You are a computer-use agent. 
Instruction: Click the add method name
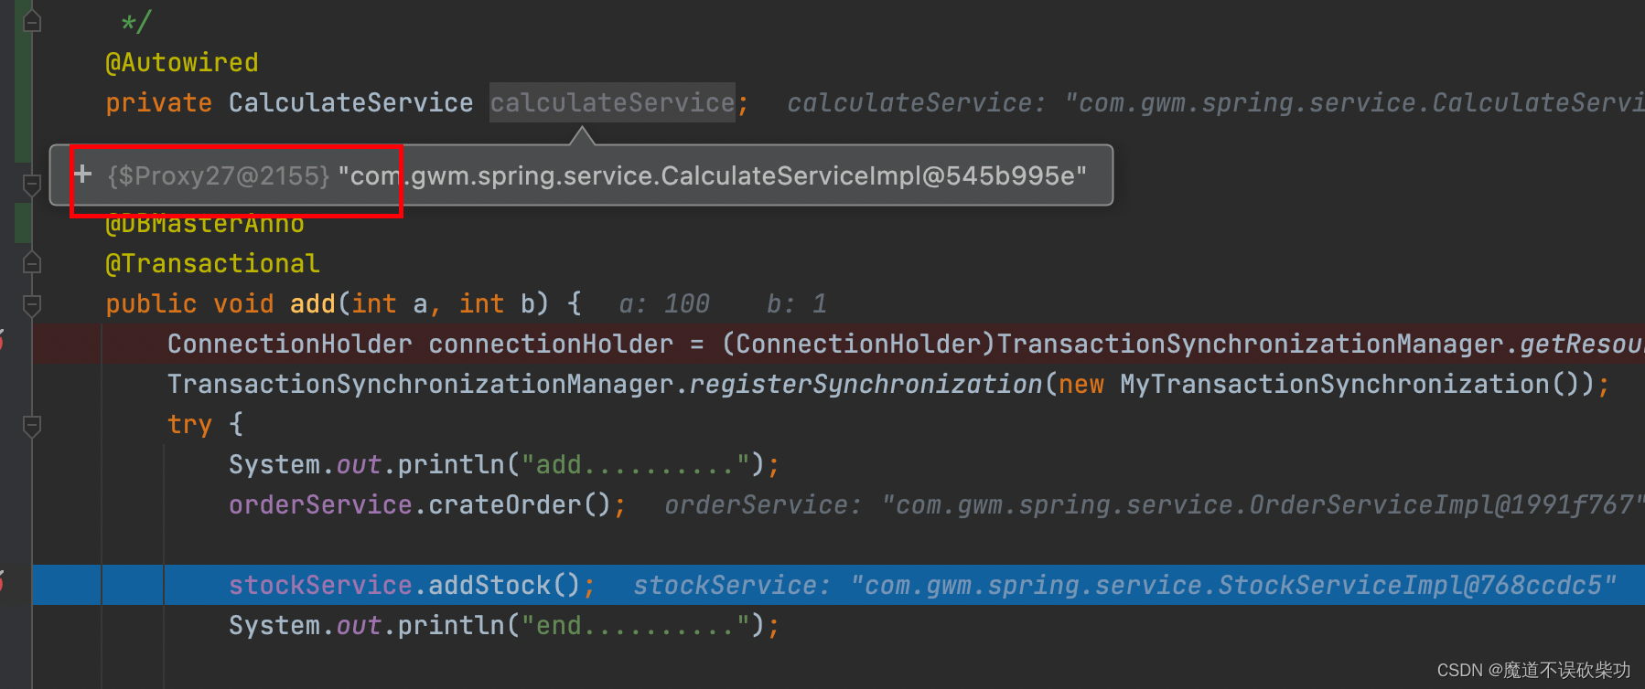pos(313,303)
